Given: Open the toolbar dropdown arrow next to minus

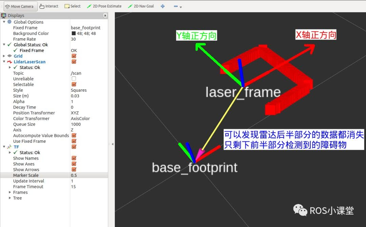Looking at the screenshot, I should [181, 7].
